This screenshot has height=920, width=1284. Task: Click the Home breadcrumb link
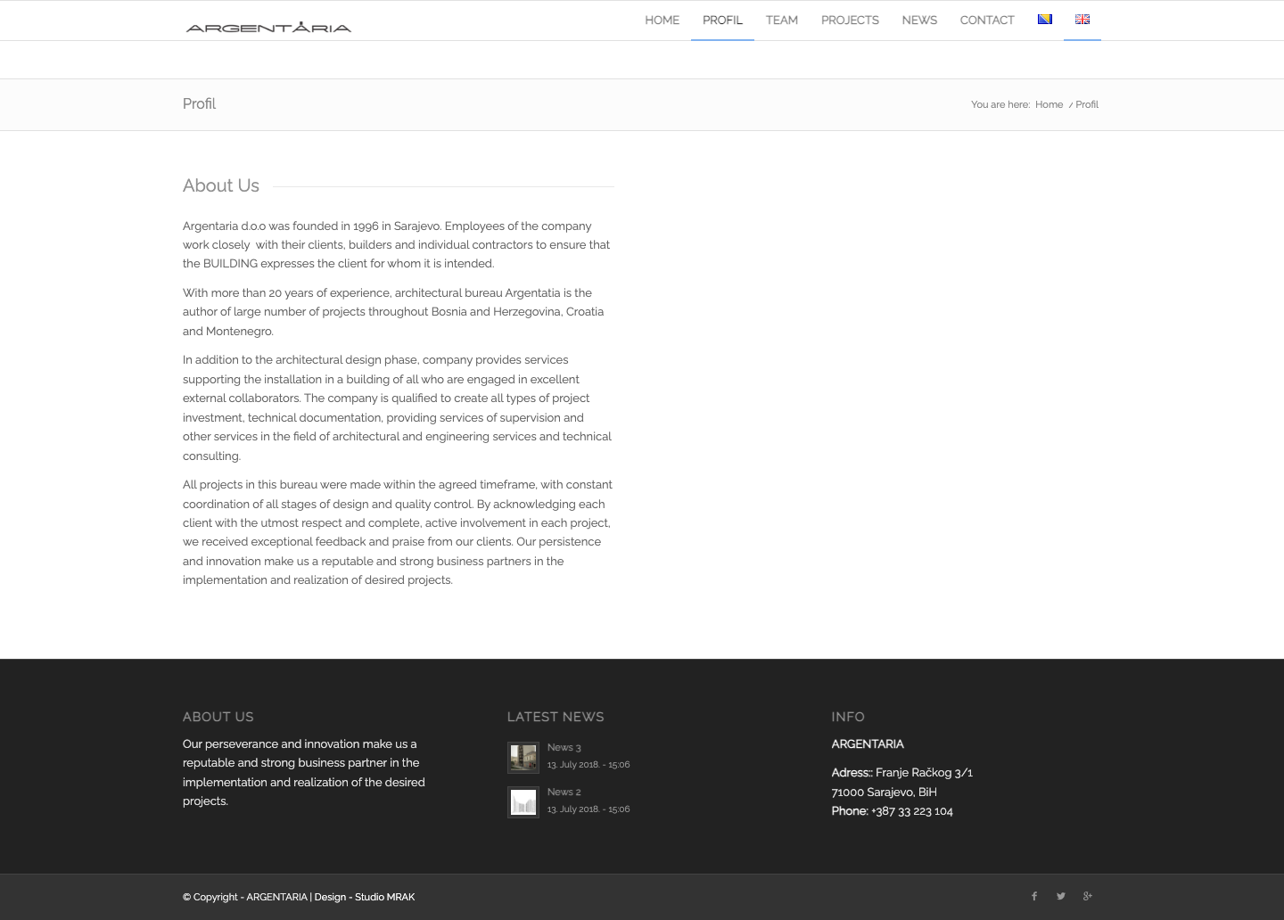pyautogui.click(x=1049, y=104)
